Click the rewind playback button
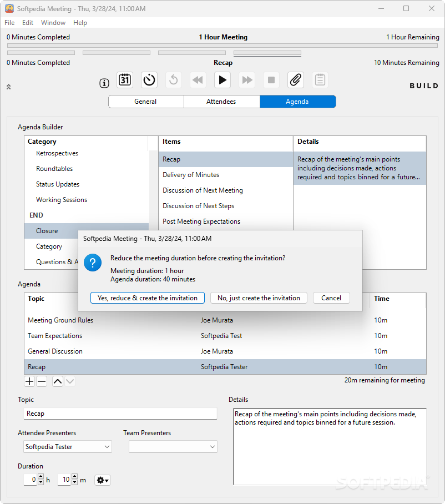Viewport: 445px width, 504px height. (198, 80)
